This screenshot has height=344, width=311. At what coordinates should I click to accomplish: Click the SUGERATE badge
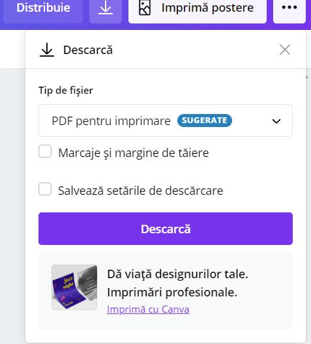[205, 121]
